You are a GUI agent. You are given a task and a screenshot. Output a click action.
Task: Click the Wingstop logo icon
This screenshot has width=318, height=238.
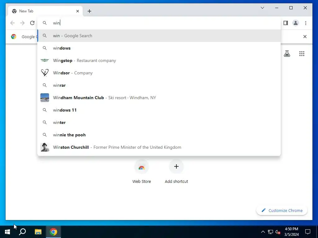click(x=45, y=60)
